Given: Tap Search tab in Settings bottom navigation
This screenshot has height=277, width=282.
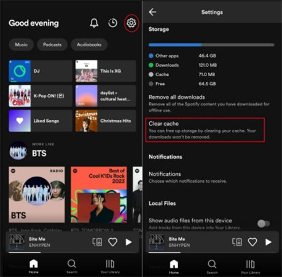Looking at the screenshot, I should (212, 267).
